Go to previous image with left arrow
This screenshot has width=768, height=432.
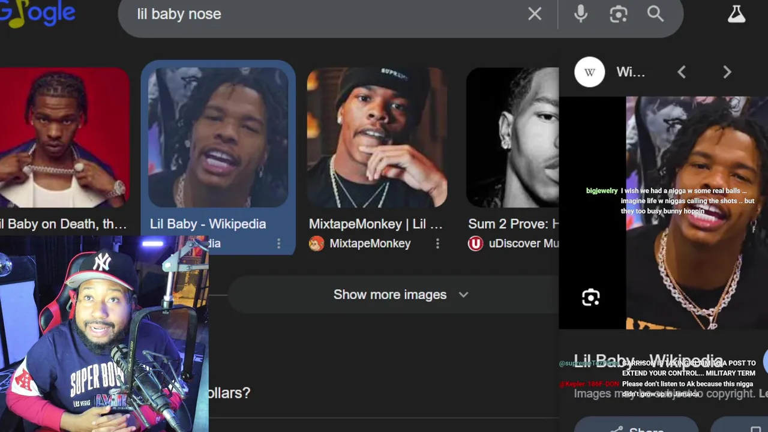pos(682,72)
